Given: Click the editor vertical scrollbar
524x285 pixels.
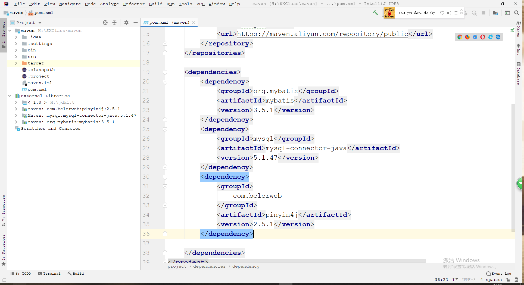Looking at the screenshot, I should [513, 168].
